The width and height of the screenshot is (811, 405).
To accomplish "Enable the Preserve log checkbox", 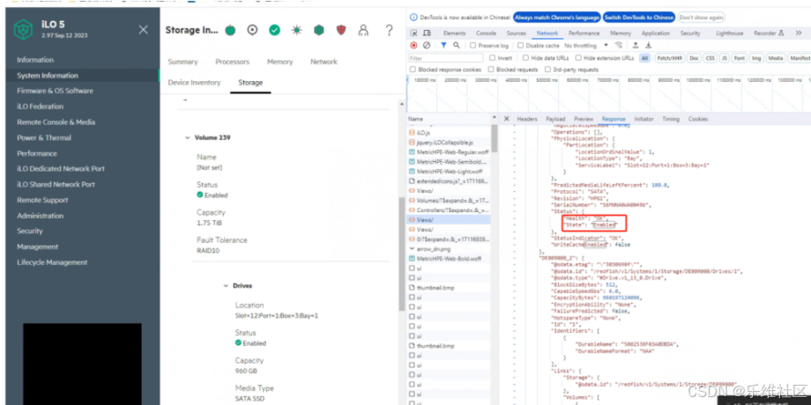I will coord(472,46).
